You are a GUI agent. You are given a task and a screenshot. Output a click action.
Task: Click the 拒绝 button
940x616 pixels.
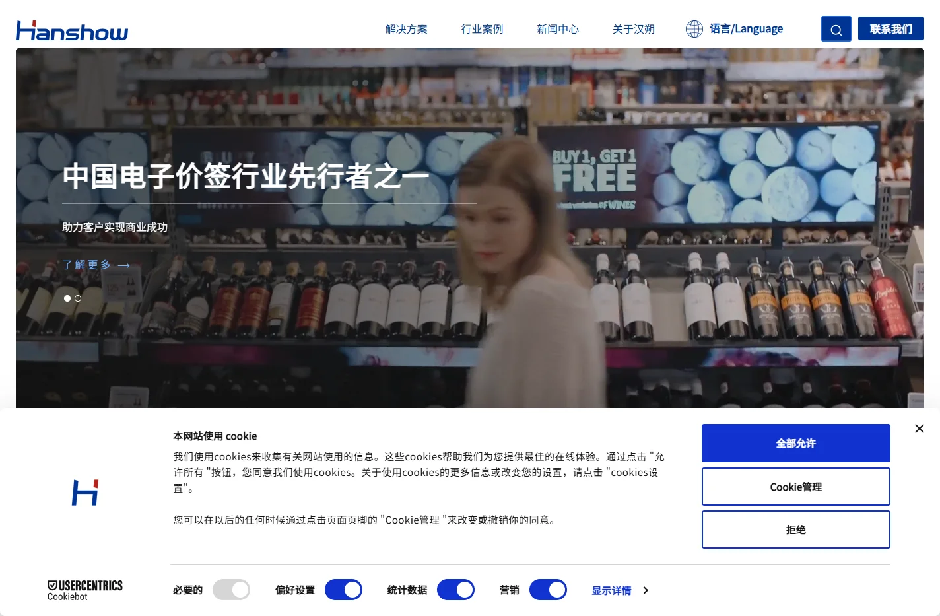point(795,530)
